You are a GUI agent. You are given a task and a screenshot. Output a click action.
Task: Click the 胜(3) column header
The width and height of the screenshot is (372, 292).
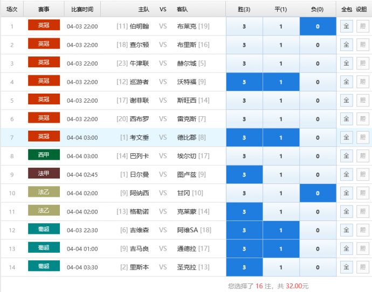point(244,9)
